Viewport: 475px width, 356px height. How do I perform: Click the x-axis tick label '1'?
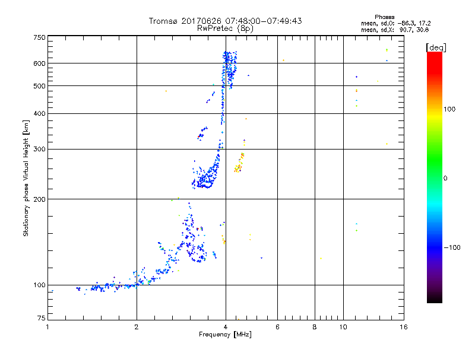click(47, 327)
